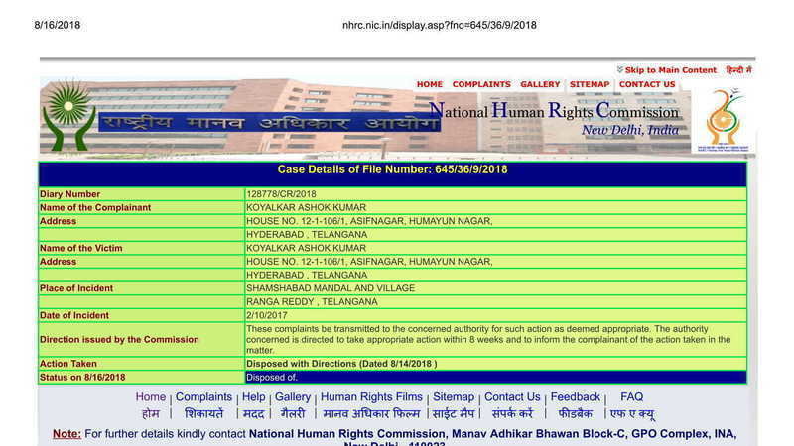Click the Skip to Main Content link
Image resolution: width=794 pixels, height=446 pixels.
pos(670,70)
